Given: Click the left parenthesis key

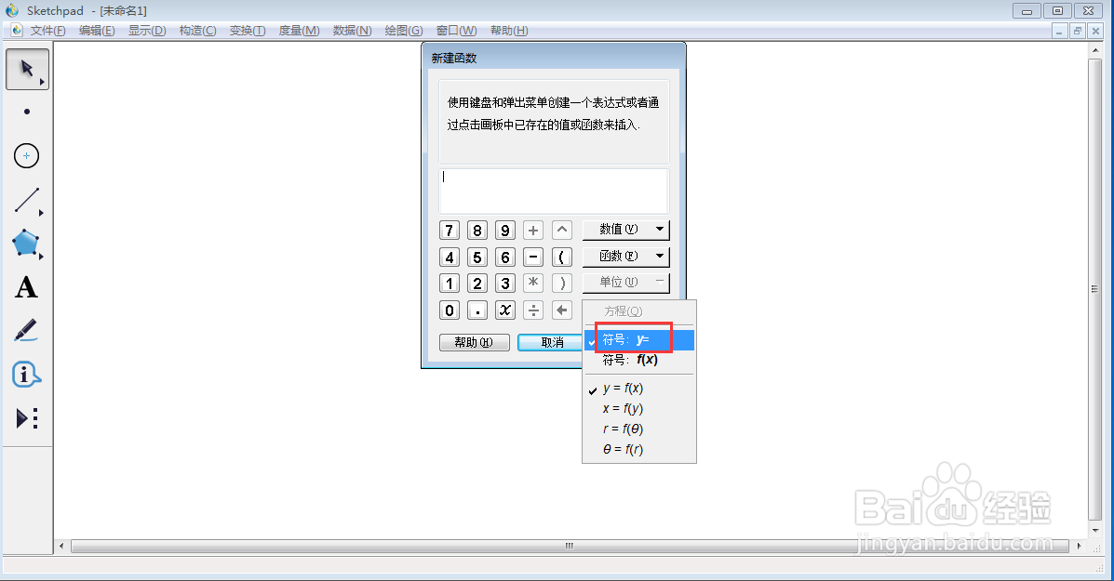Looking at the screenshot, I should 562,257.
